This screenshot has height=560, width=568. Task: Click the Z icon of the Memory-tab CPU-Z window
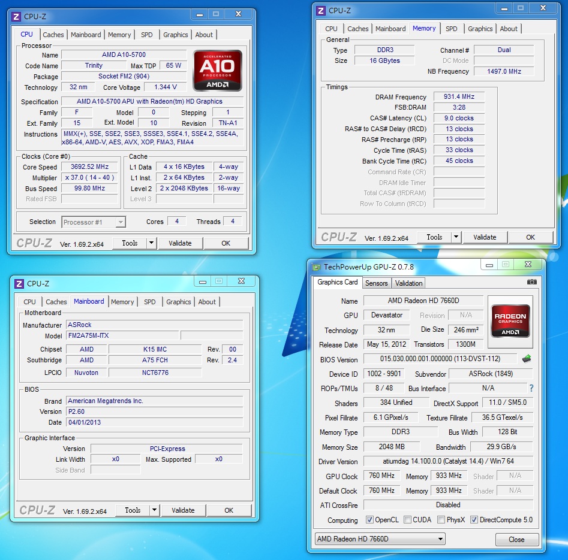click(320, 11)
